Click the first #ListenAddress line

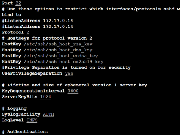point(37,21)
